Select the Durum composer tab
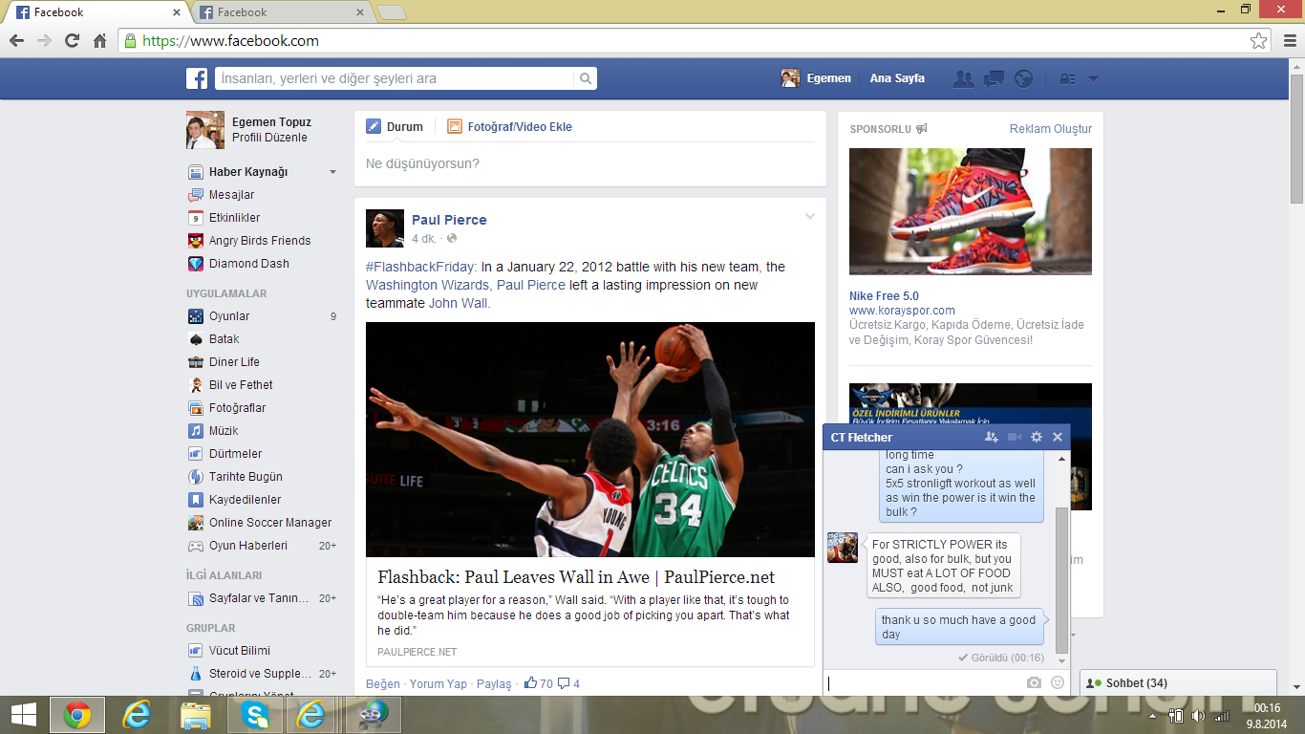 coord(396,126)
